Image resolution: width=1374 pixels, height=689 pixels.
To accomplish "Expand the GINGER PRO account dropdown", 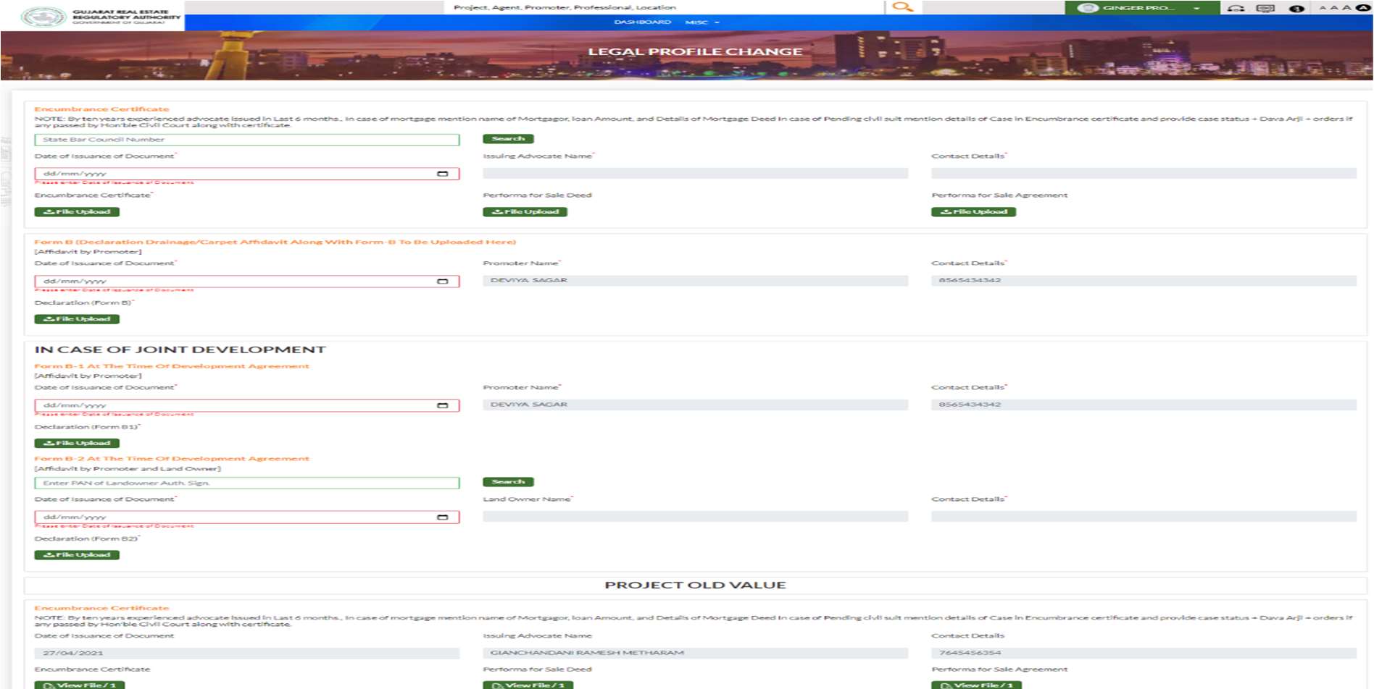I will tap(1196, 9).
